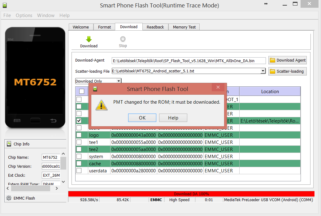Open the Window menu
This screenshot has width=321, height=216.
(x=46, y=15)
